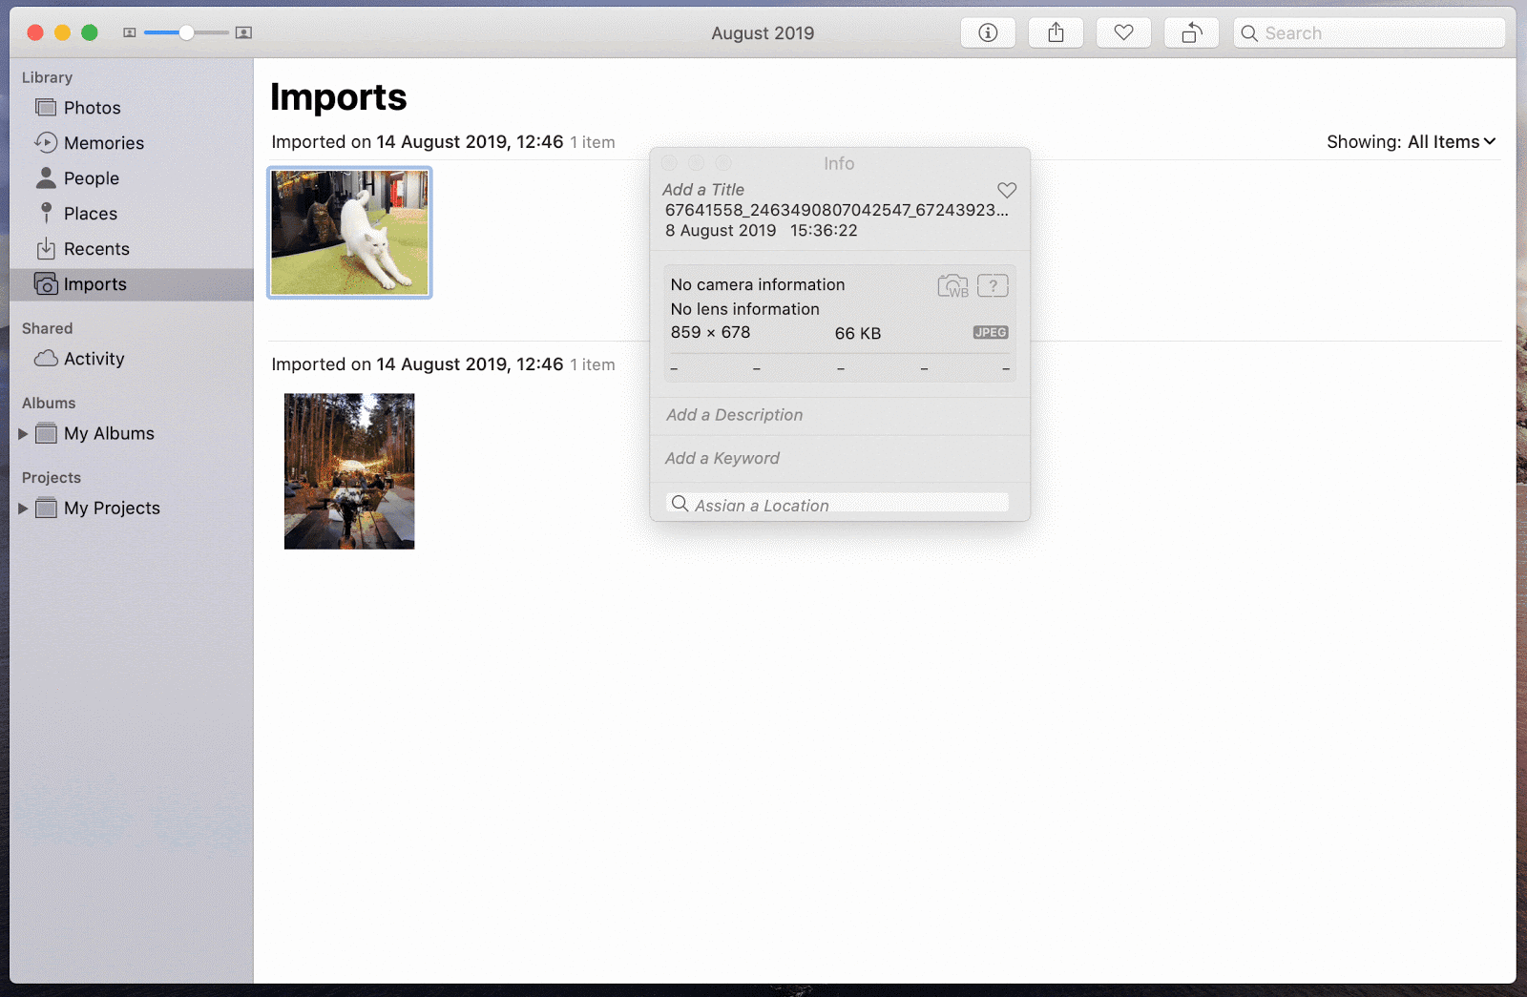Screen dimensions: 1527x997
Task: Click the toolbar Favorite heart button
Action: 1123,33
